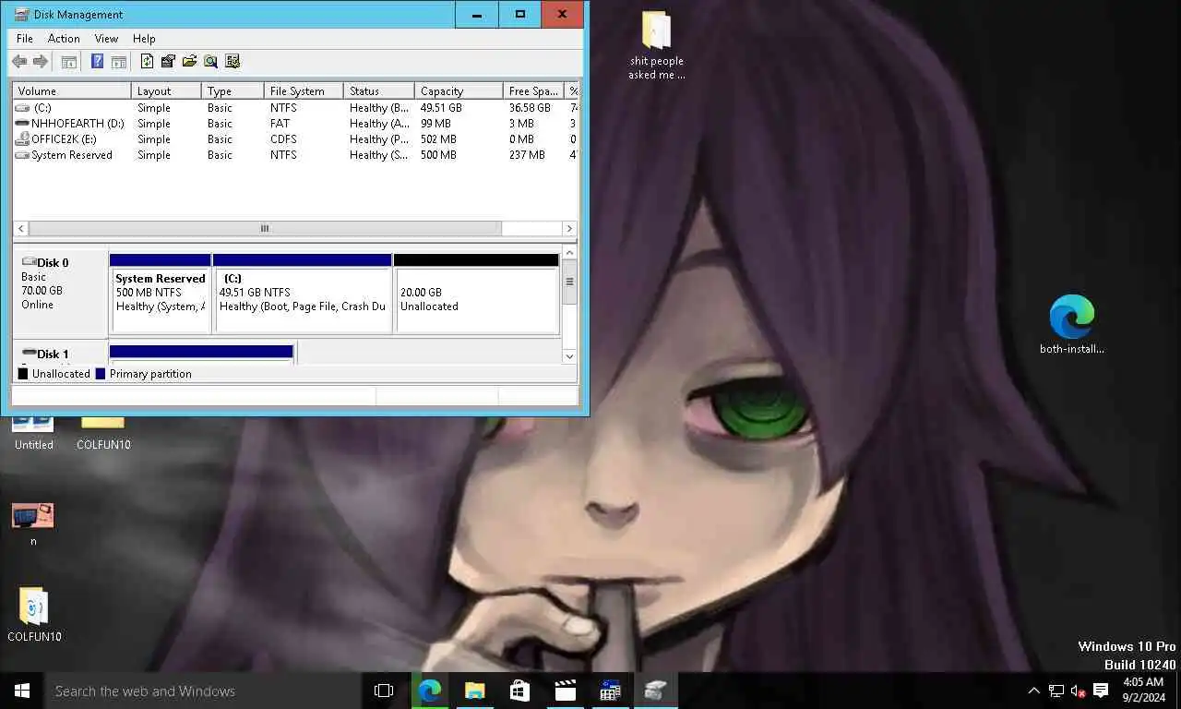The image size is (1181, 709).
Task: Click the settings checklist toolbar icon
Action: [233, 62]
